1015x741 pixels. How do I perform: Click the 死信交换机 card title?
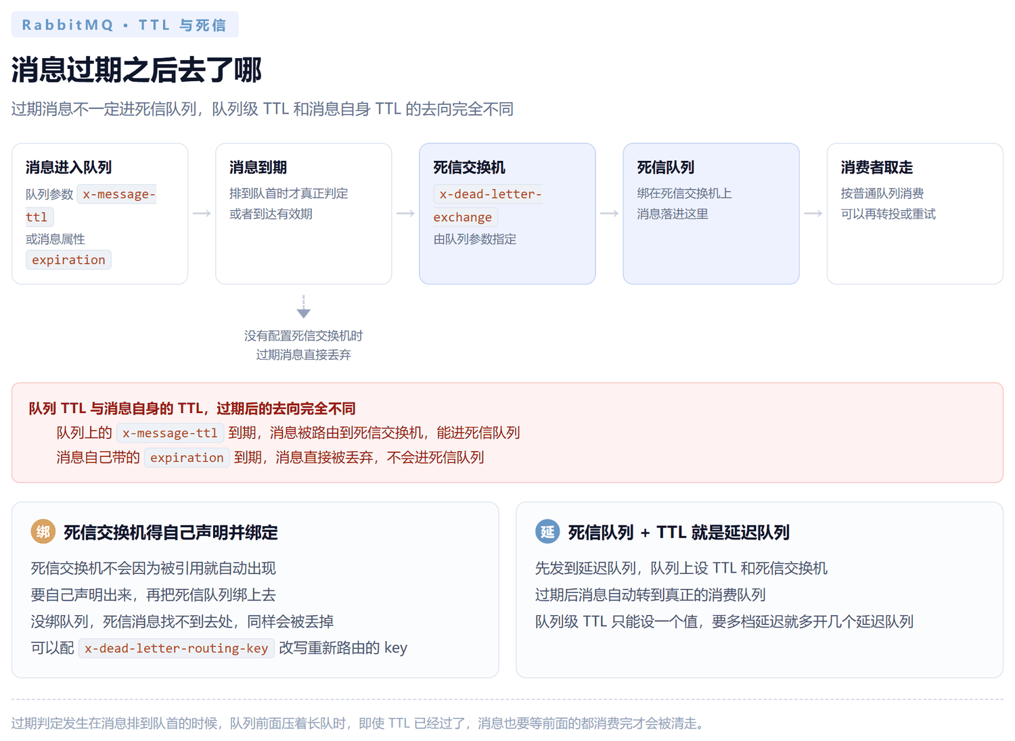click(x=469, y=167)
